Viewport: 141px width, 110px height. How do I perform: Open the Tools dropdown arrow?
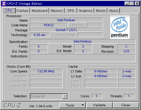(83, 105)
